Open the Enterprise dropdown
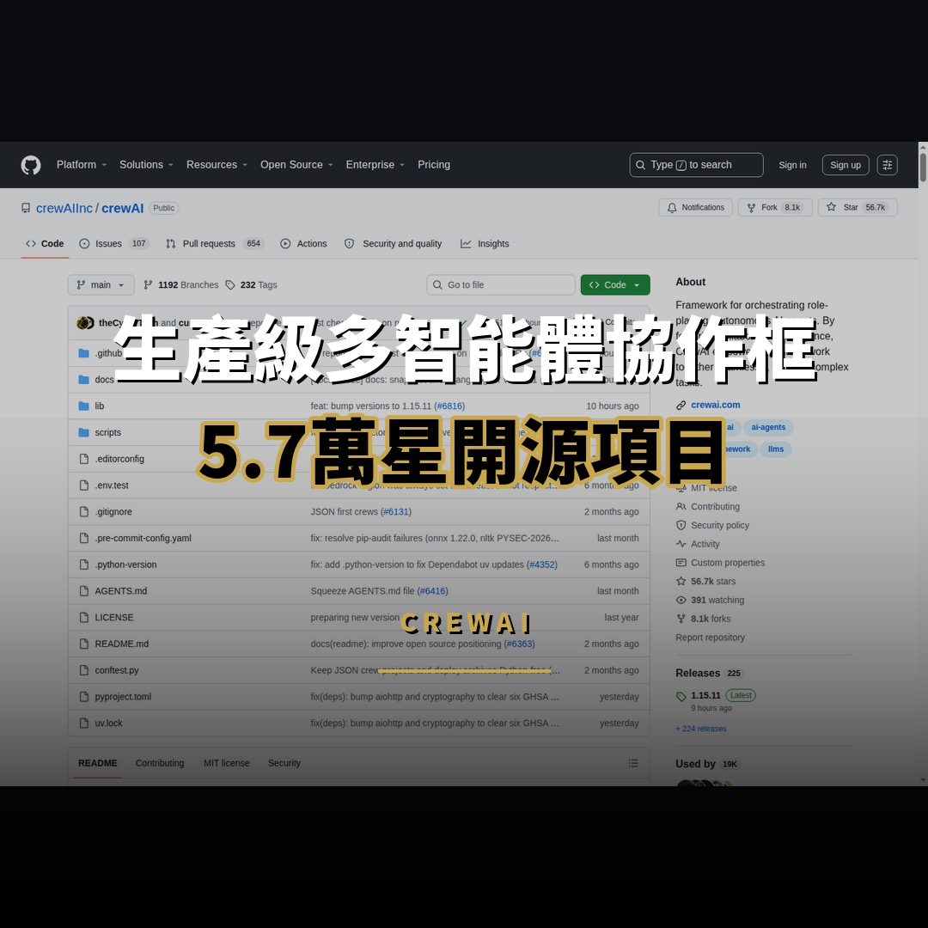The image size is (928, 928). point(375,165)
